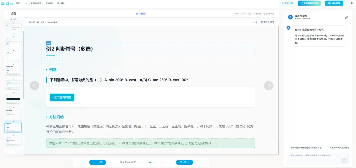Go to previous slide with left circle arrow

(x=34, y=85)
